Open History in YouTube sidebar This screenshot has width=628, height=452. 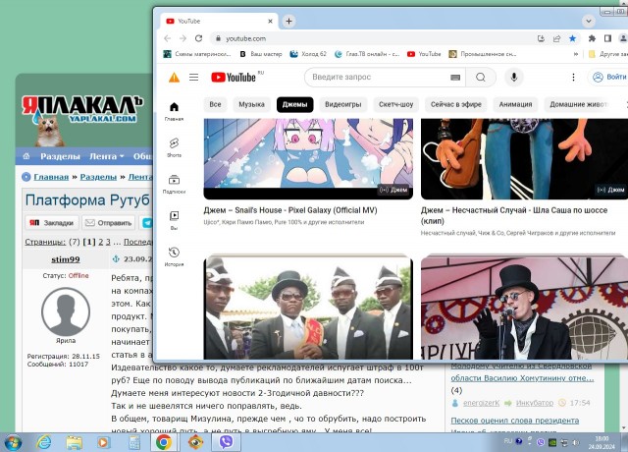point(174,256)
